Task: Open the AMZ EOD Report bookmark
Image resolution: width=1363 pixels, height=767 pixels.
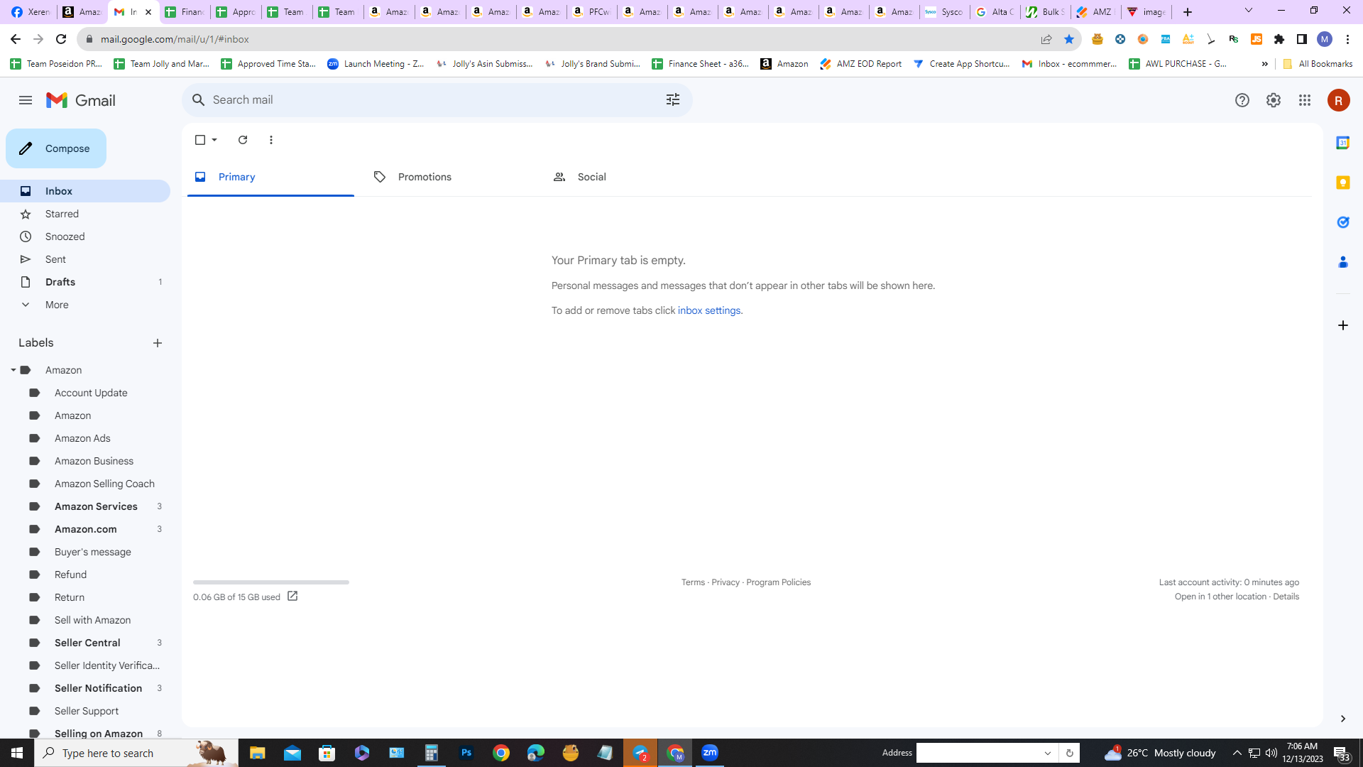Action: [x=860, y=64]
